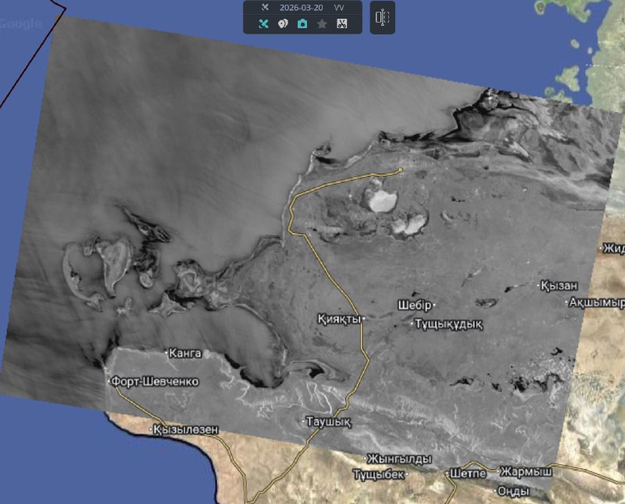This screenshot has width=625, height=504.
Task: Select the Жармыш place label
Action: click(x=526, y=473)
